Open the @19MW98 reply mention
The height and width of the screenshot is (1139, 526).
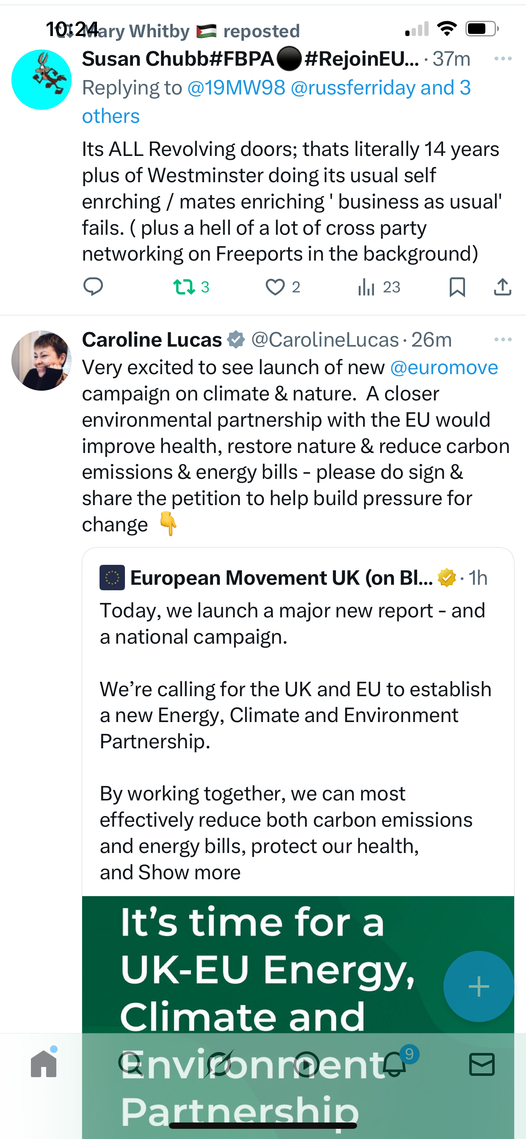click(236, 88)
